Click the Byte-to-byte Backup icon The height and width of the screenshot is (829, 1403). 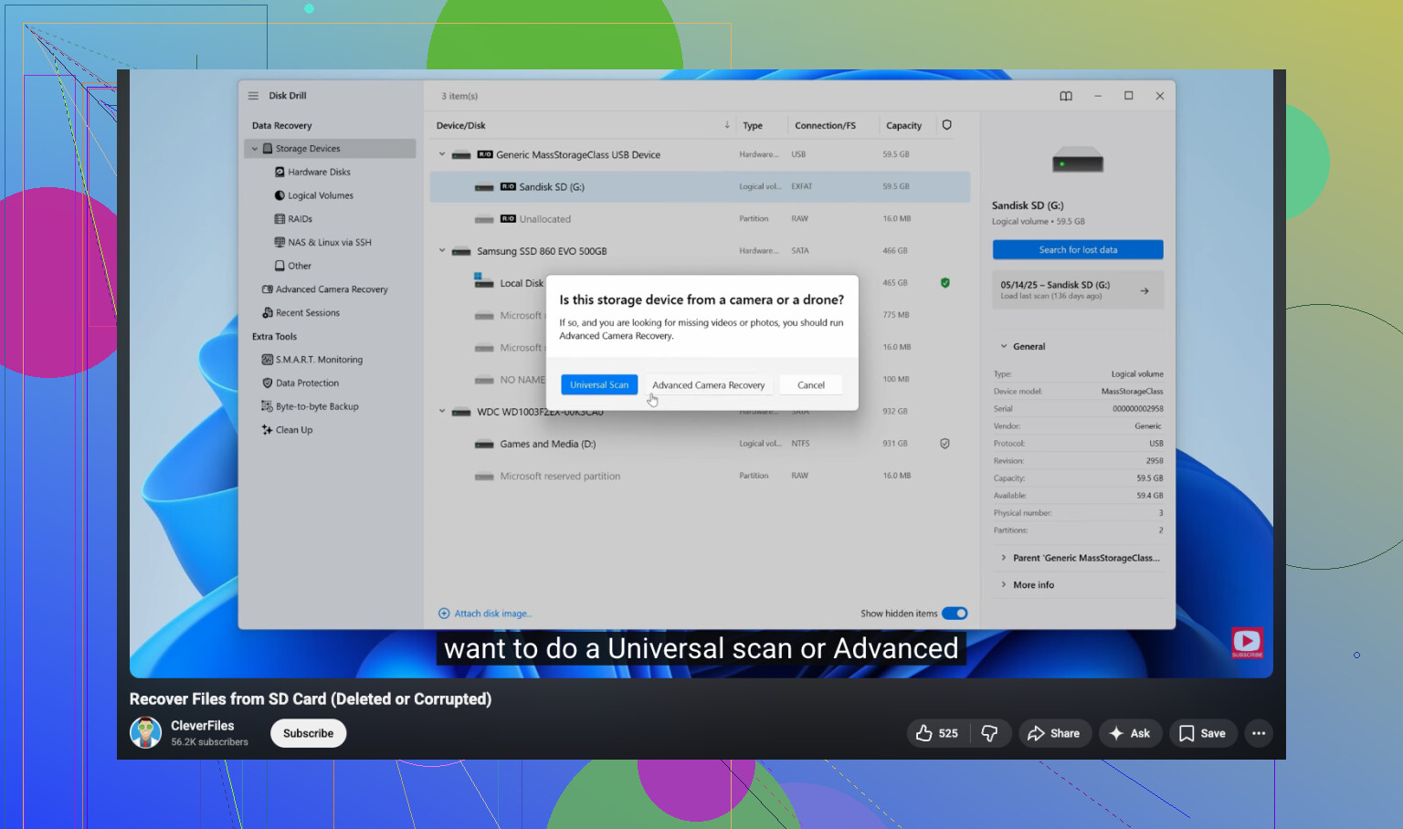(268, 406)
